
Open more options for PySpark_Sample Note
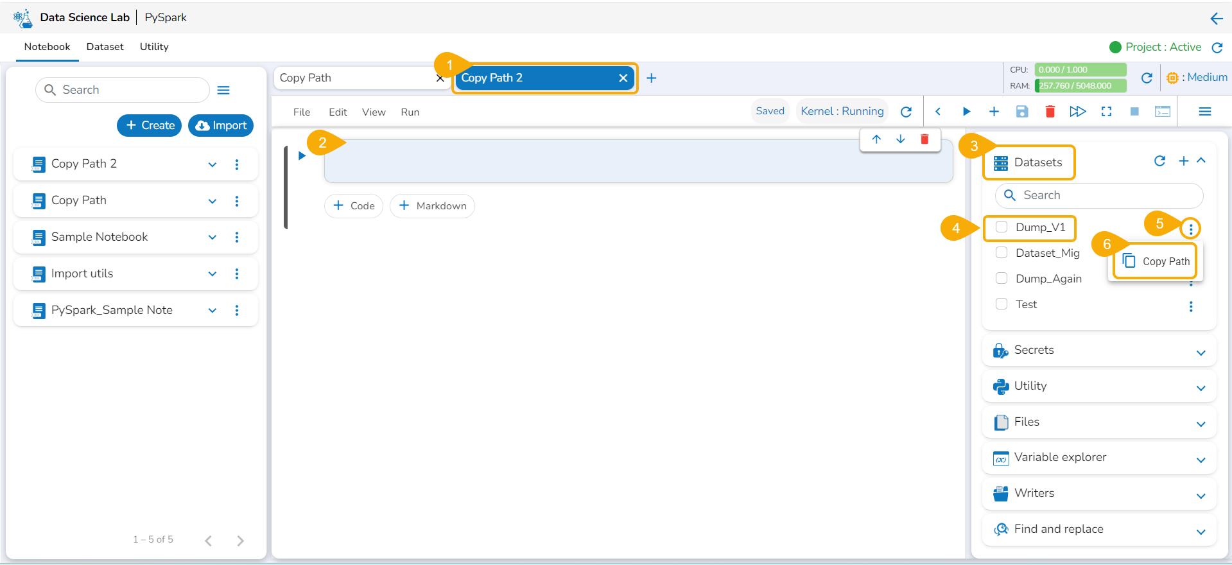(237, 311)
